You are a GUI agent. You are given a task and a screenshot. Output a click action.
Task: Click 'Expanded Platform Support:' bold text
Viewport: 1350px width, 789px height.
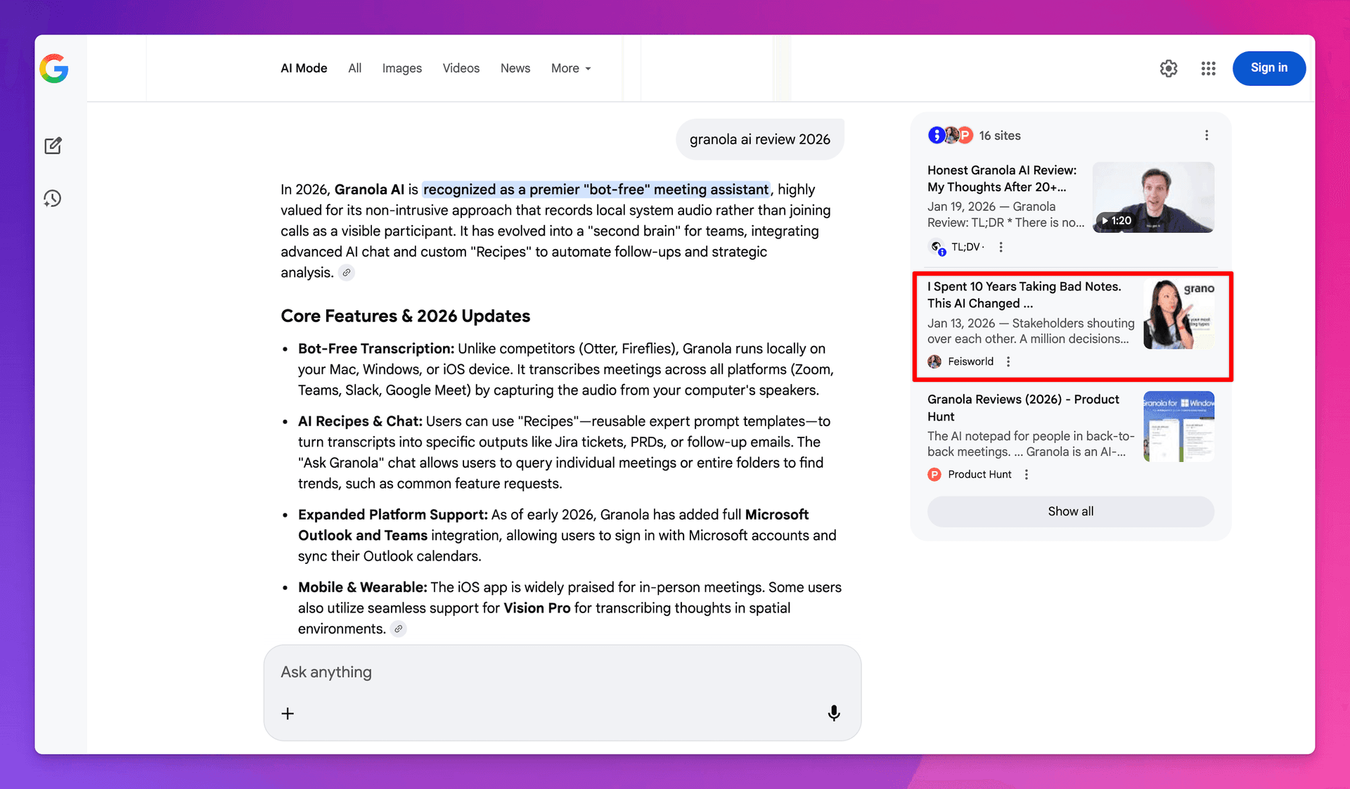[x=393, y=515]
